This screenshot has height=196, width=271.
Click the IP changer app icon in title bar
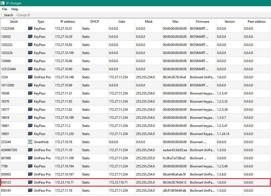[x=3, y=3]
